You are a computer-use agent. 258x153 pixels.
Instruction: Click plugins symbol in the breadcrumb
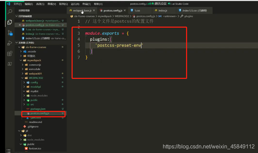tap(188, 16)
